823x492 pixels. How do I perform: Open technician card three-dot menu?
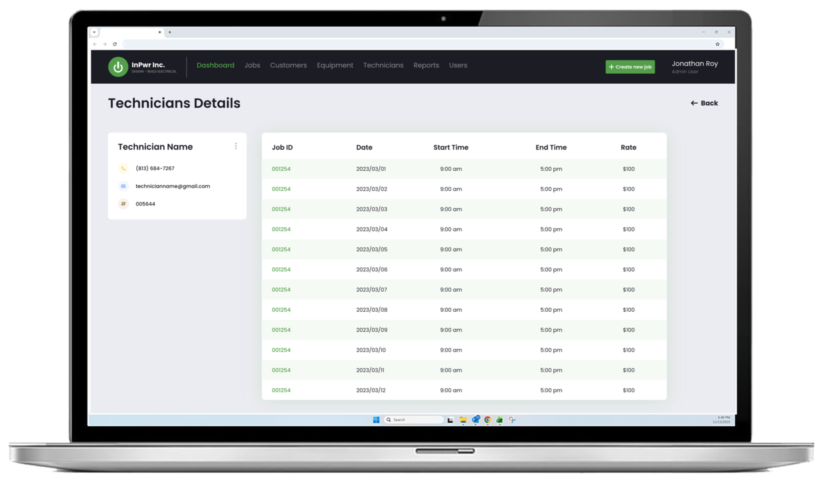coord(236,146)
